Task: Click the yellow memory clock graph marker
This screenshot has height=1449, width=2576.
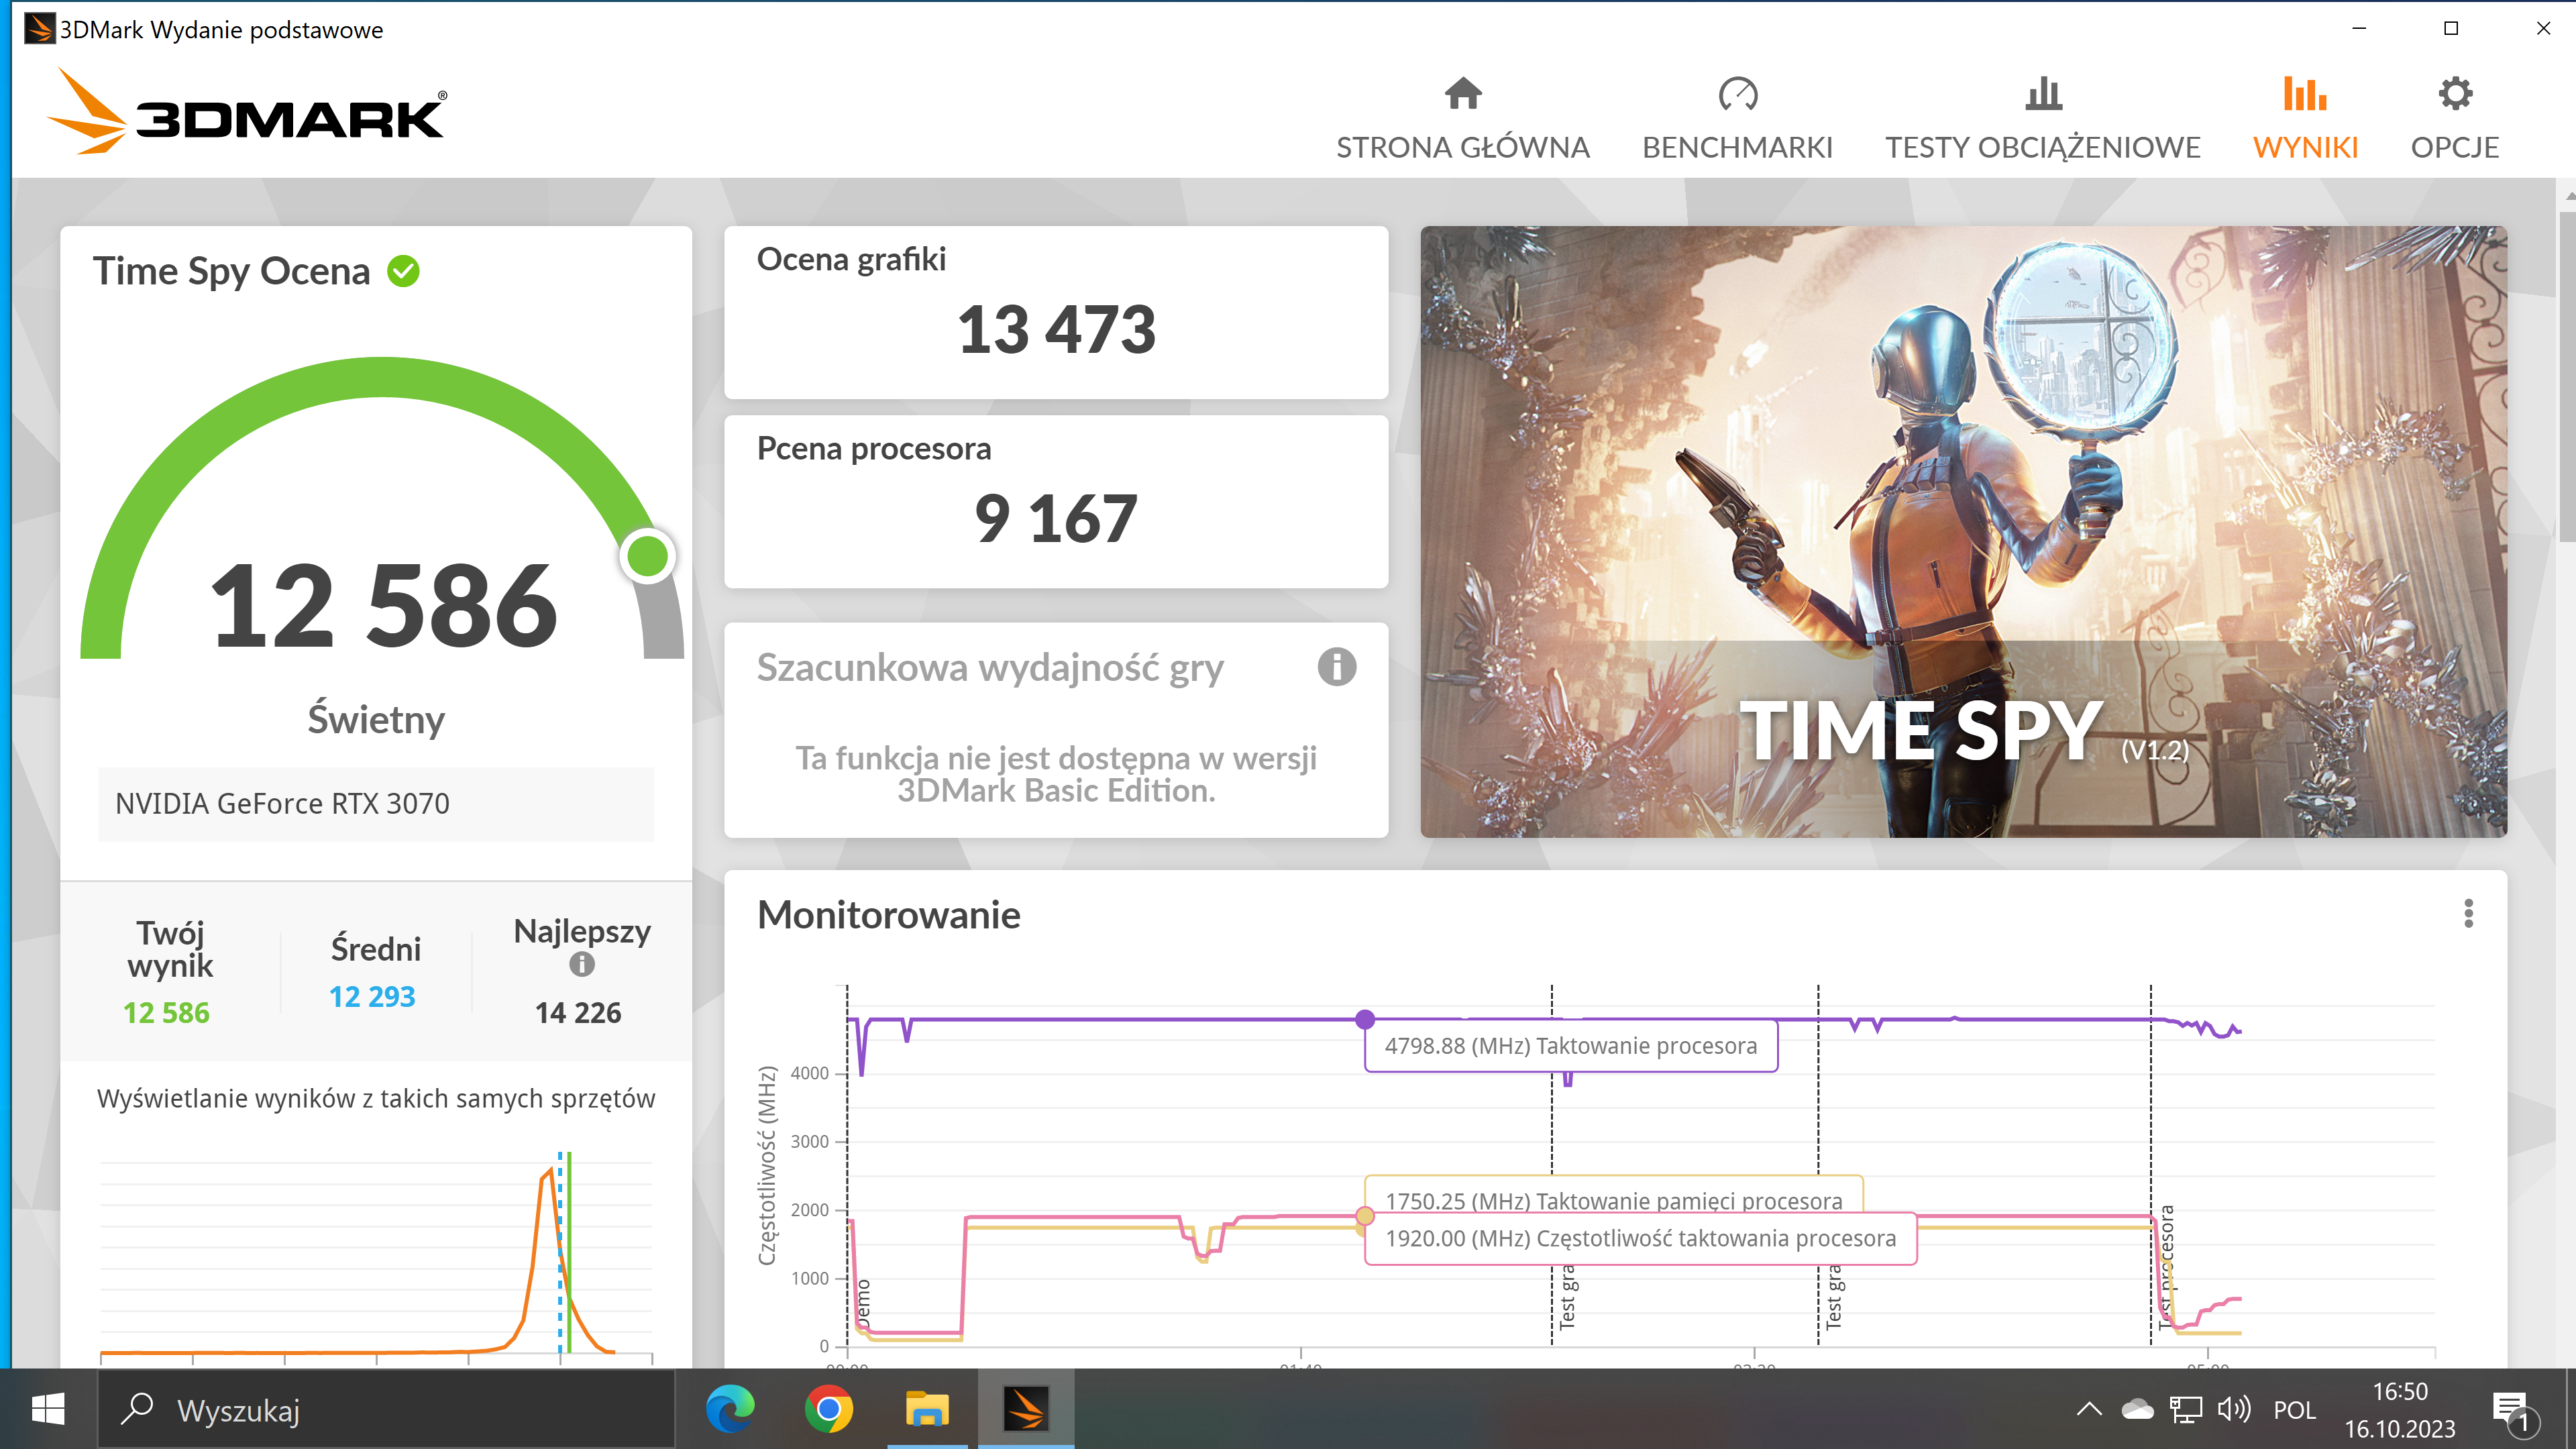Action: (x=1364, y=1217)
